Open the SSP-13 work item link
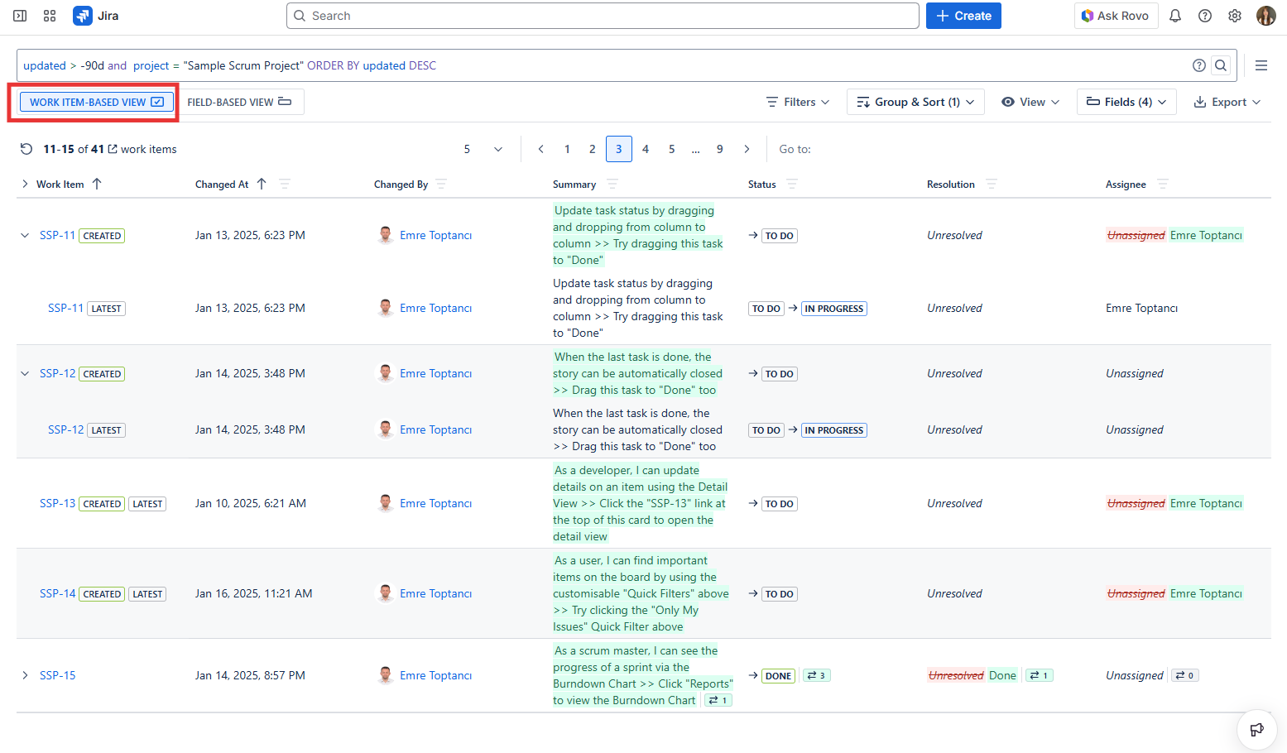The height and width of the screenshot is (753, 1287). (x=57, y=503)
